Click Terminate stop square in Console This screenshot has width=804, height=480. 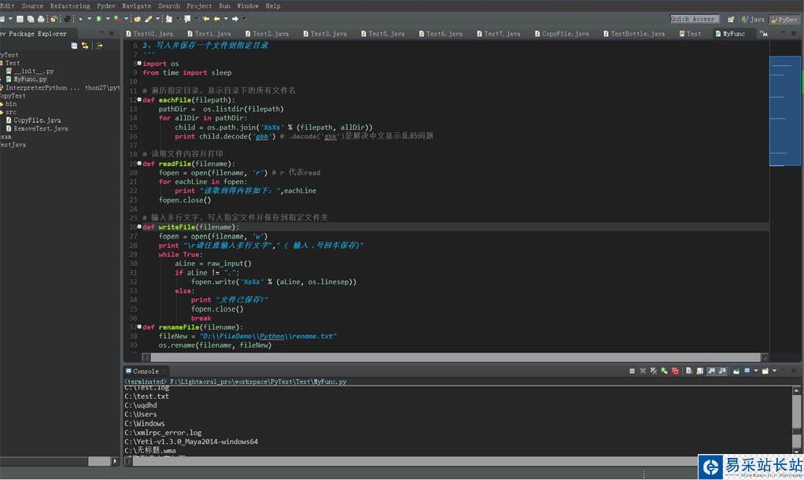click(x=633, y=371)
